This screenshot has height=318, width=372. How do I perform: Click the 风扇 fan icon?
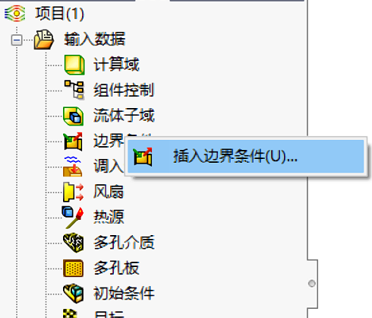(73, 192)
